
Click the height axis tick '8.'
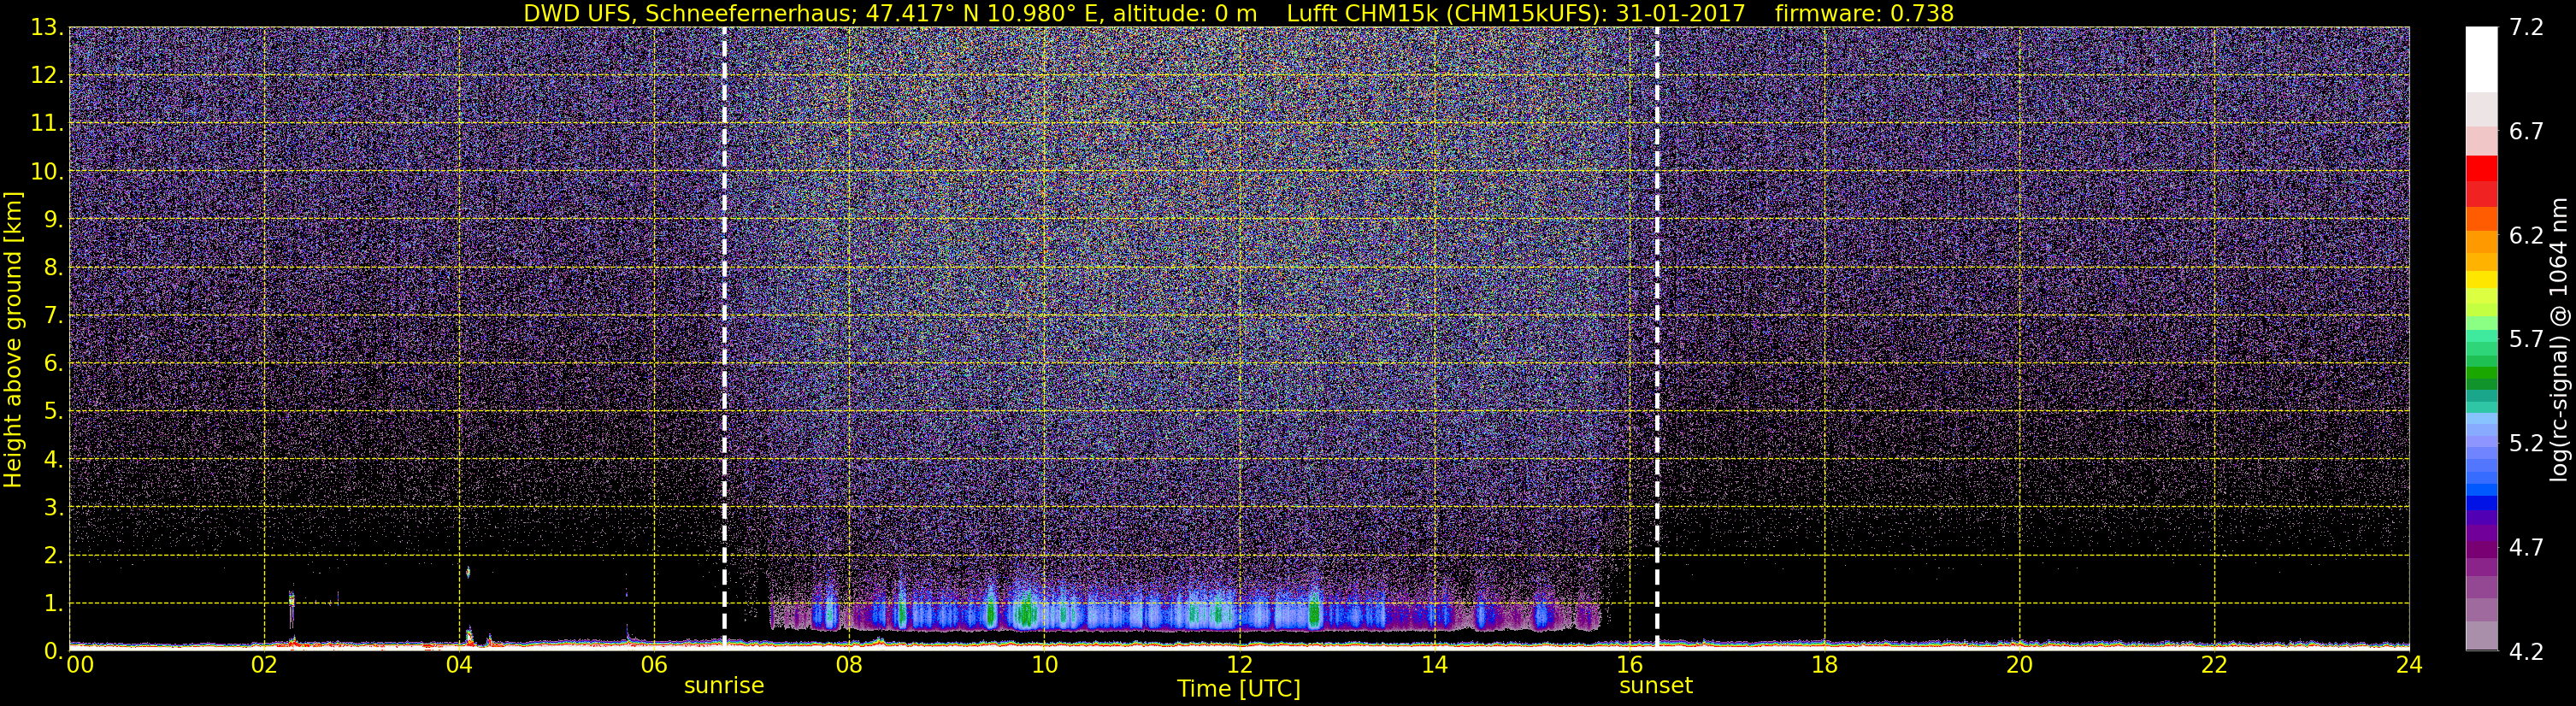(x=53, y=267)
